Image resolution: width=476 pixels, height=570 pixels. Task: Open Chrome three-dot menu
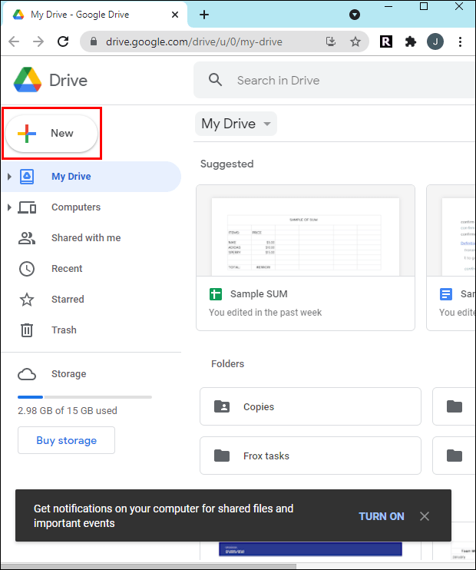(460, 41)
